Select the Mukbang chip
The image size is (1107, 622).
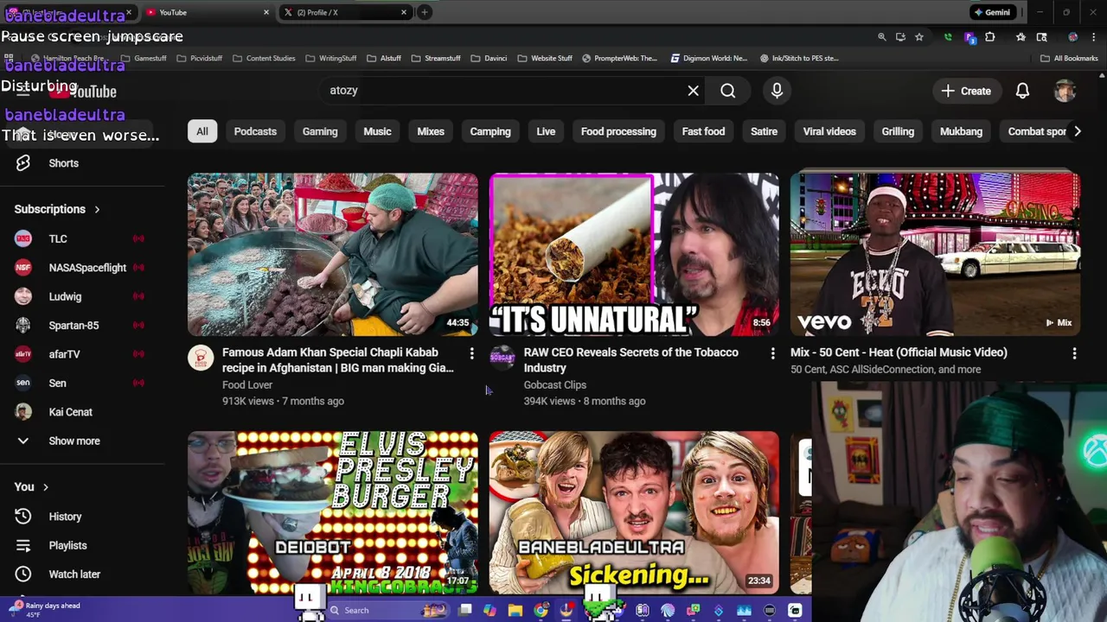[x=961, y=131]
